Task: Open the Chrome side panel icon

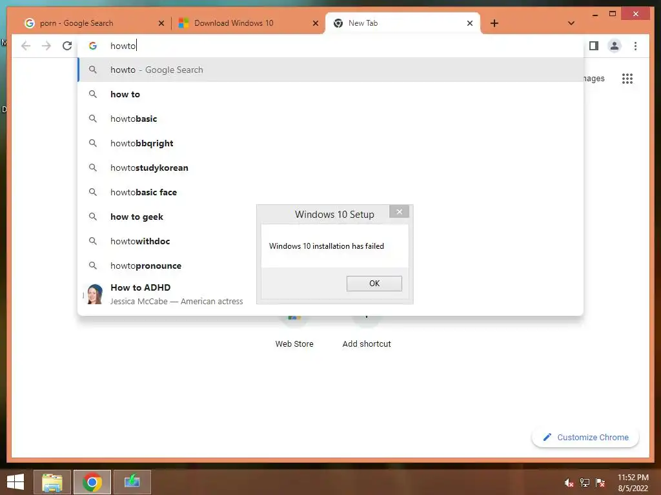Action: coord(594,46)
